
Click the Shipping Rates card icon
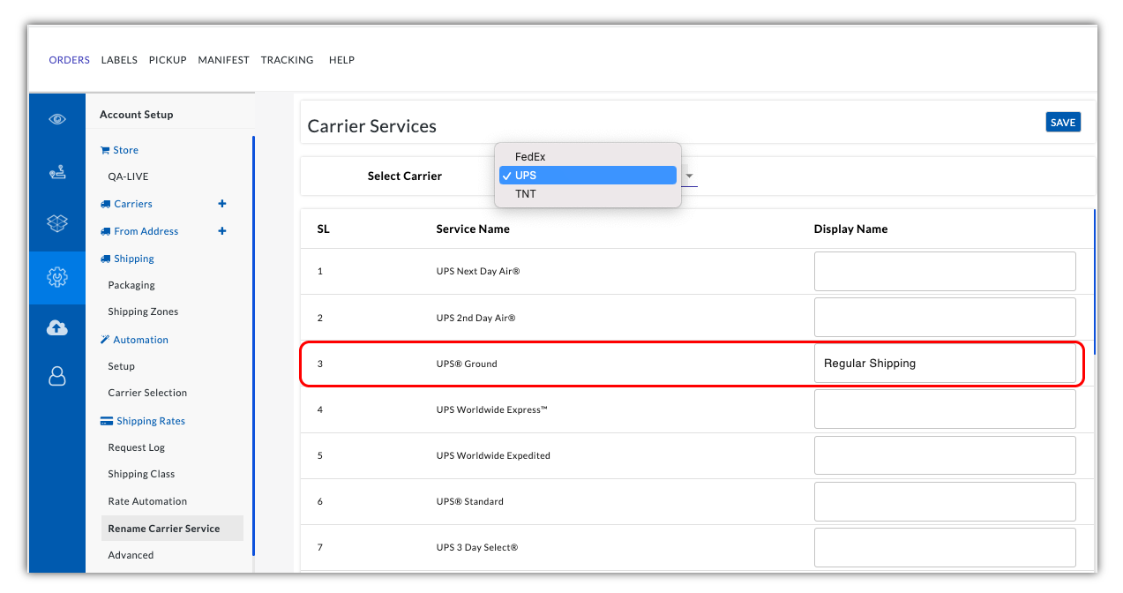(x=106, y=421)
